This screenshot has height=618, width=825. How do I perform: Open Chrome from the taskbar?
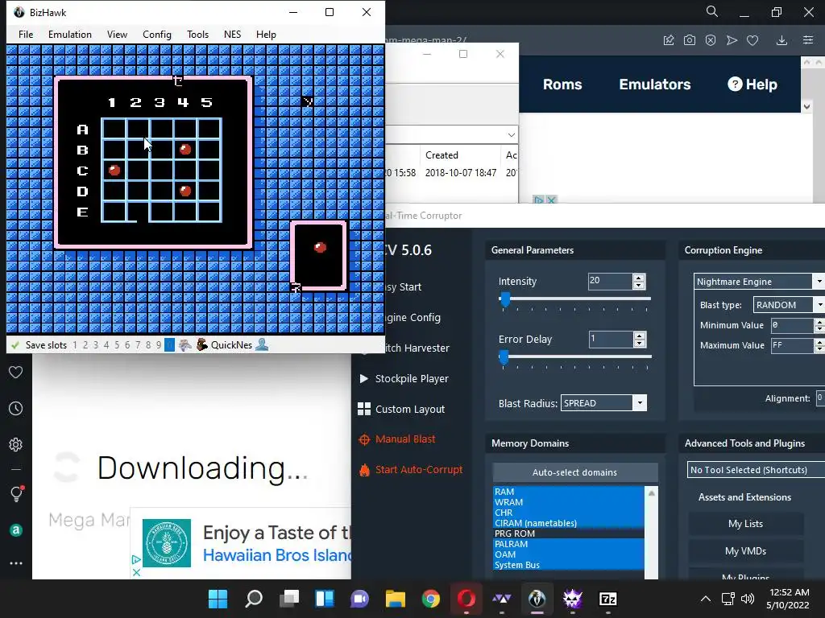430,599
